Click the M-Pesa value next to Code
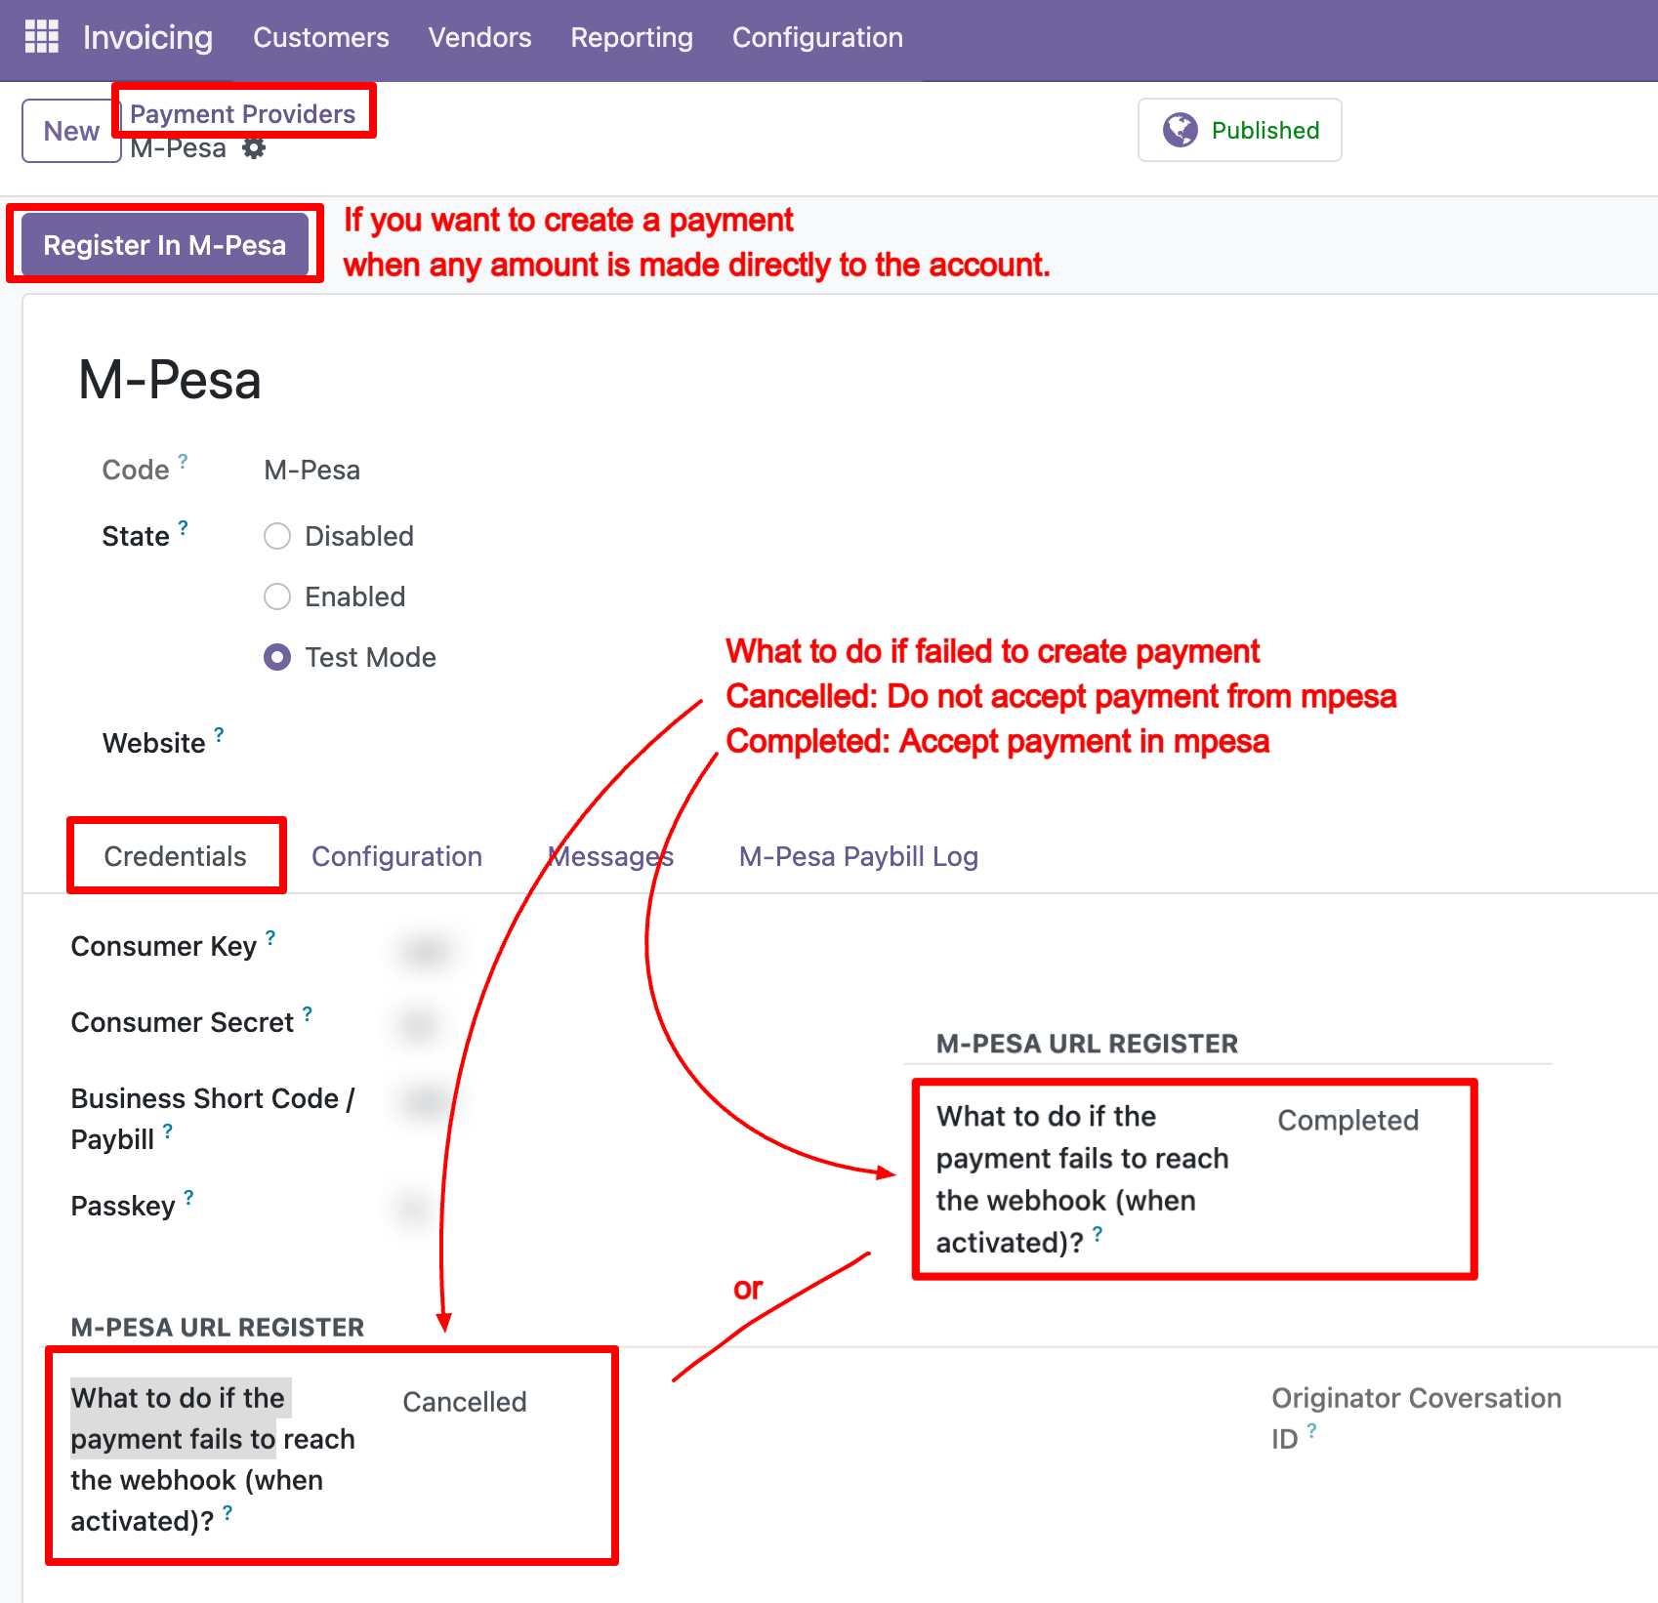This screenshot has width=1658, height=1603. click(312, 470)
